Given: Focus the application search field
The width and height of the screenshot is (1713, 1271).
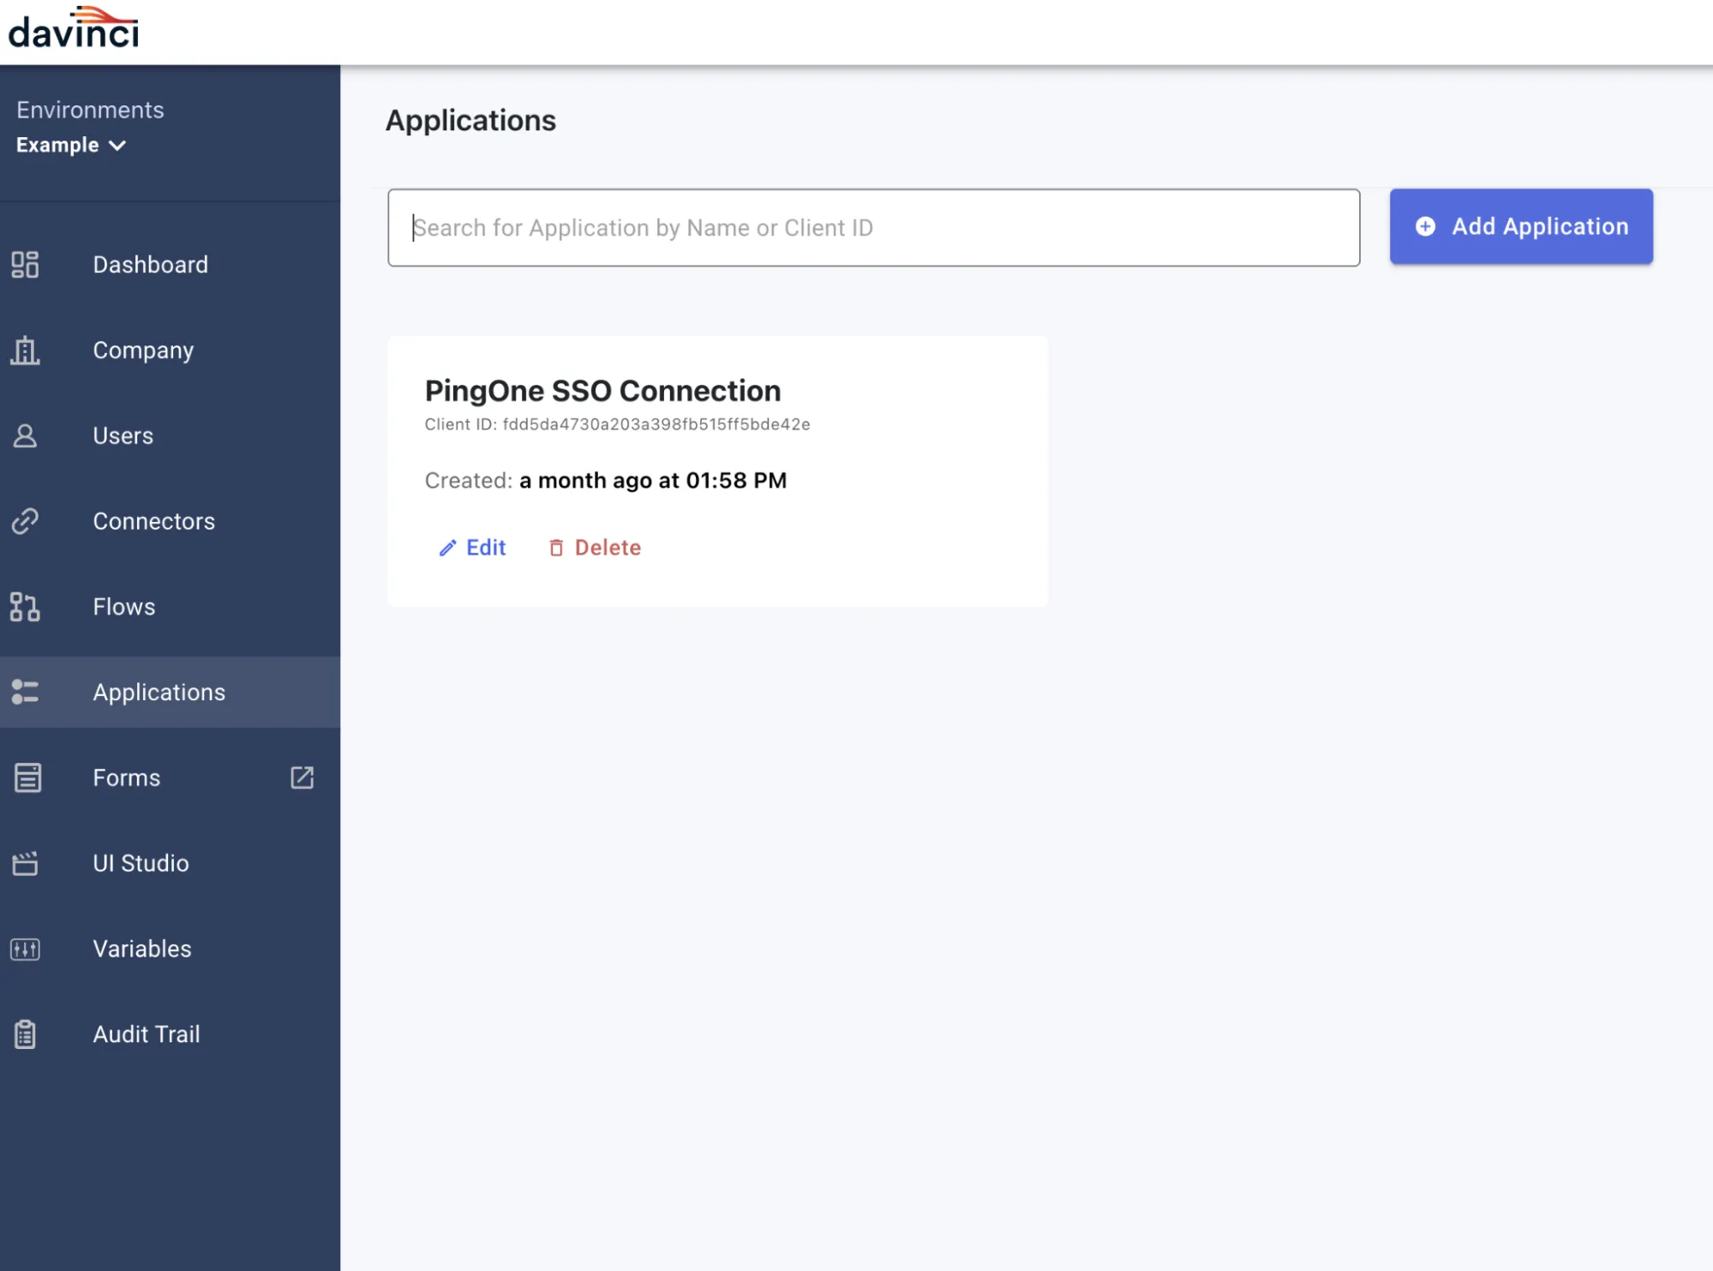Looking at the screenshot, I should point(873,228).
